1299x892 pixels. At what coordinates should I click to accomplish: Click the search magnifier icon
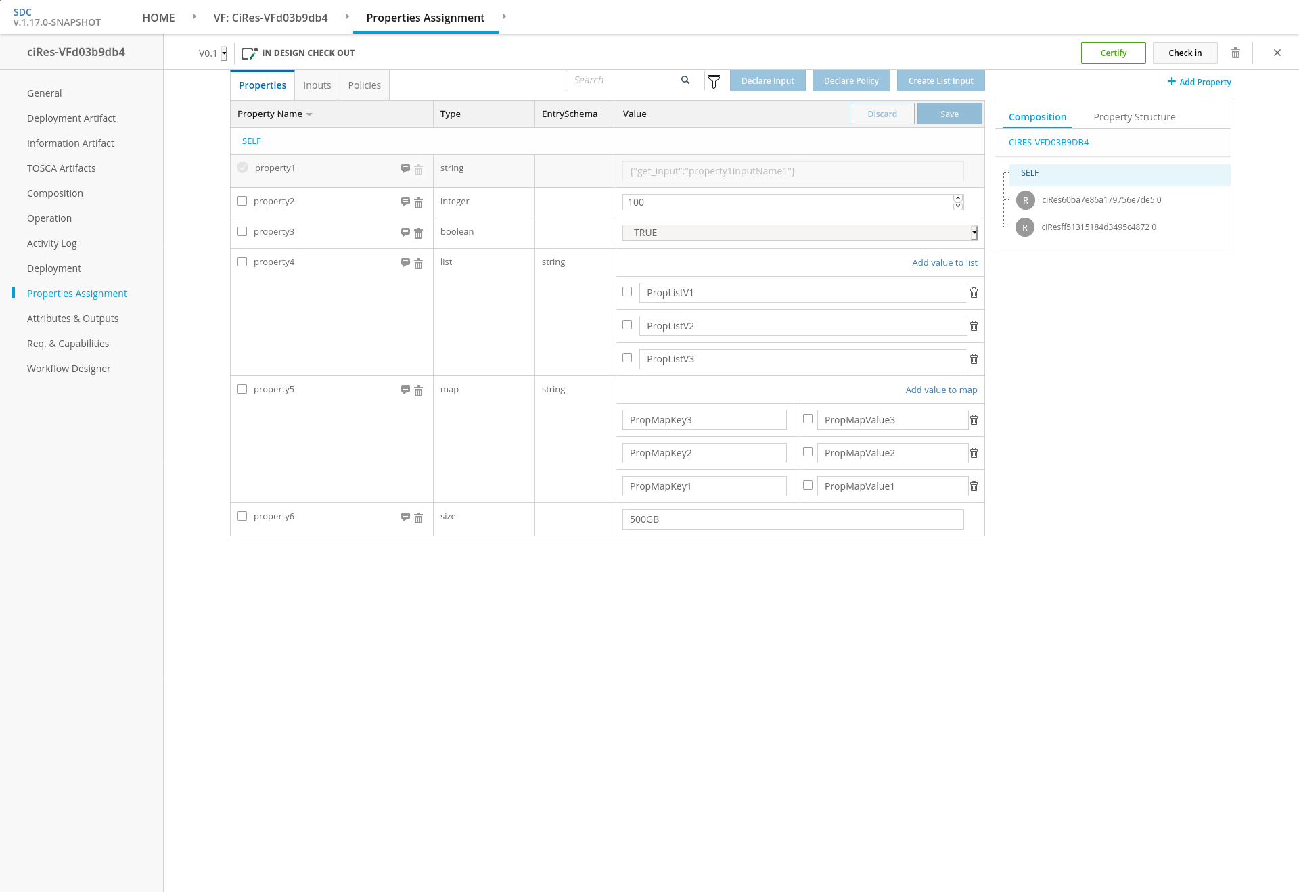coord(685,80)
